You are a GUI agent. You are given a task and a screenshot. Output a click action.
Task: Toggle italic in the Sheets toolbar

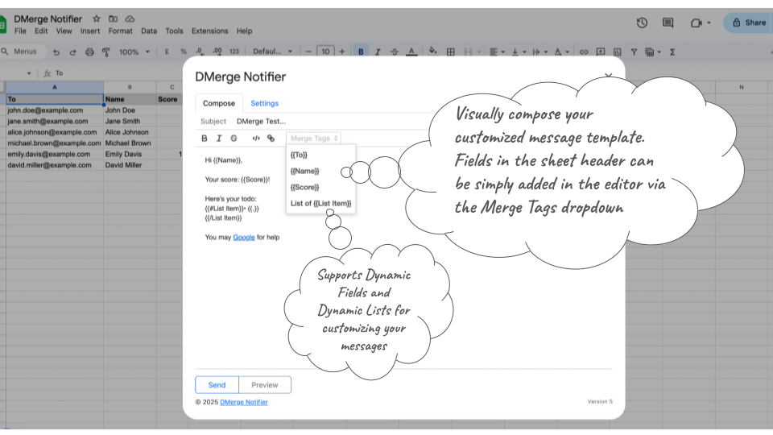pos(378,52)
